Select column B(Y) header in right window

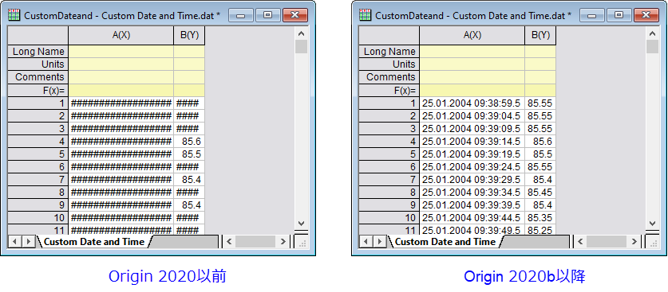pos(540,36)
